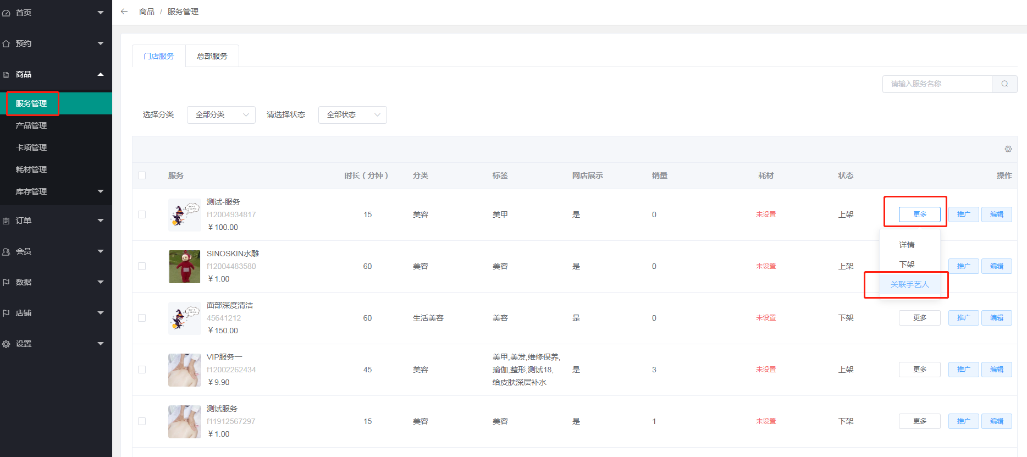Viewport: 1027px width, 457px height.
Task: Expand the 首页 sidebar menu arrow
Action: pyautogui.click(x=101, y=13)
